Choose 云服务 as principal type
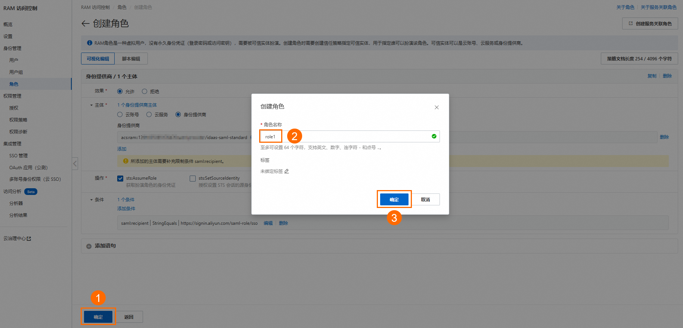This screenshot has height=328, width=683. tap(149, 114)
